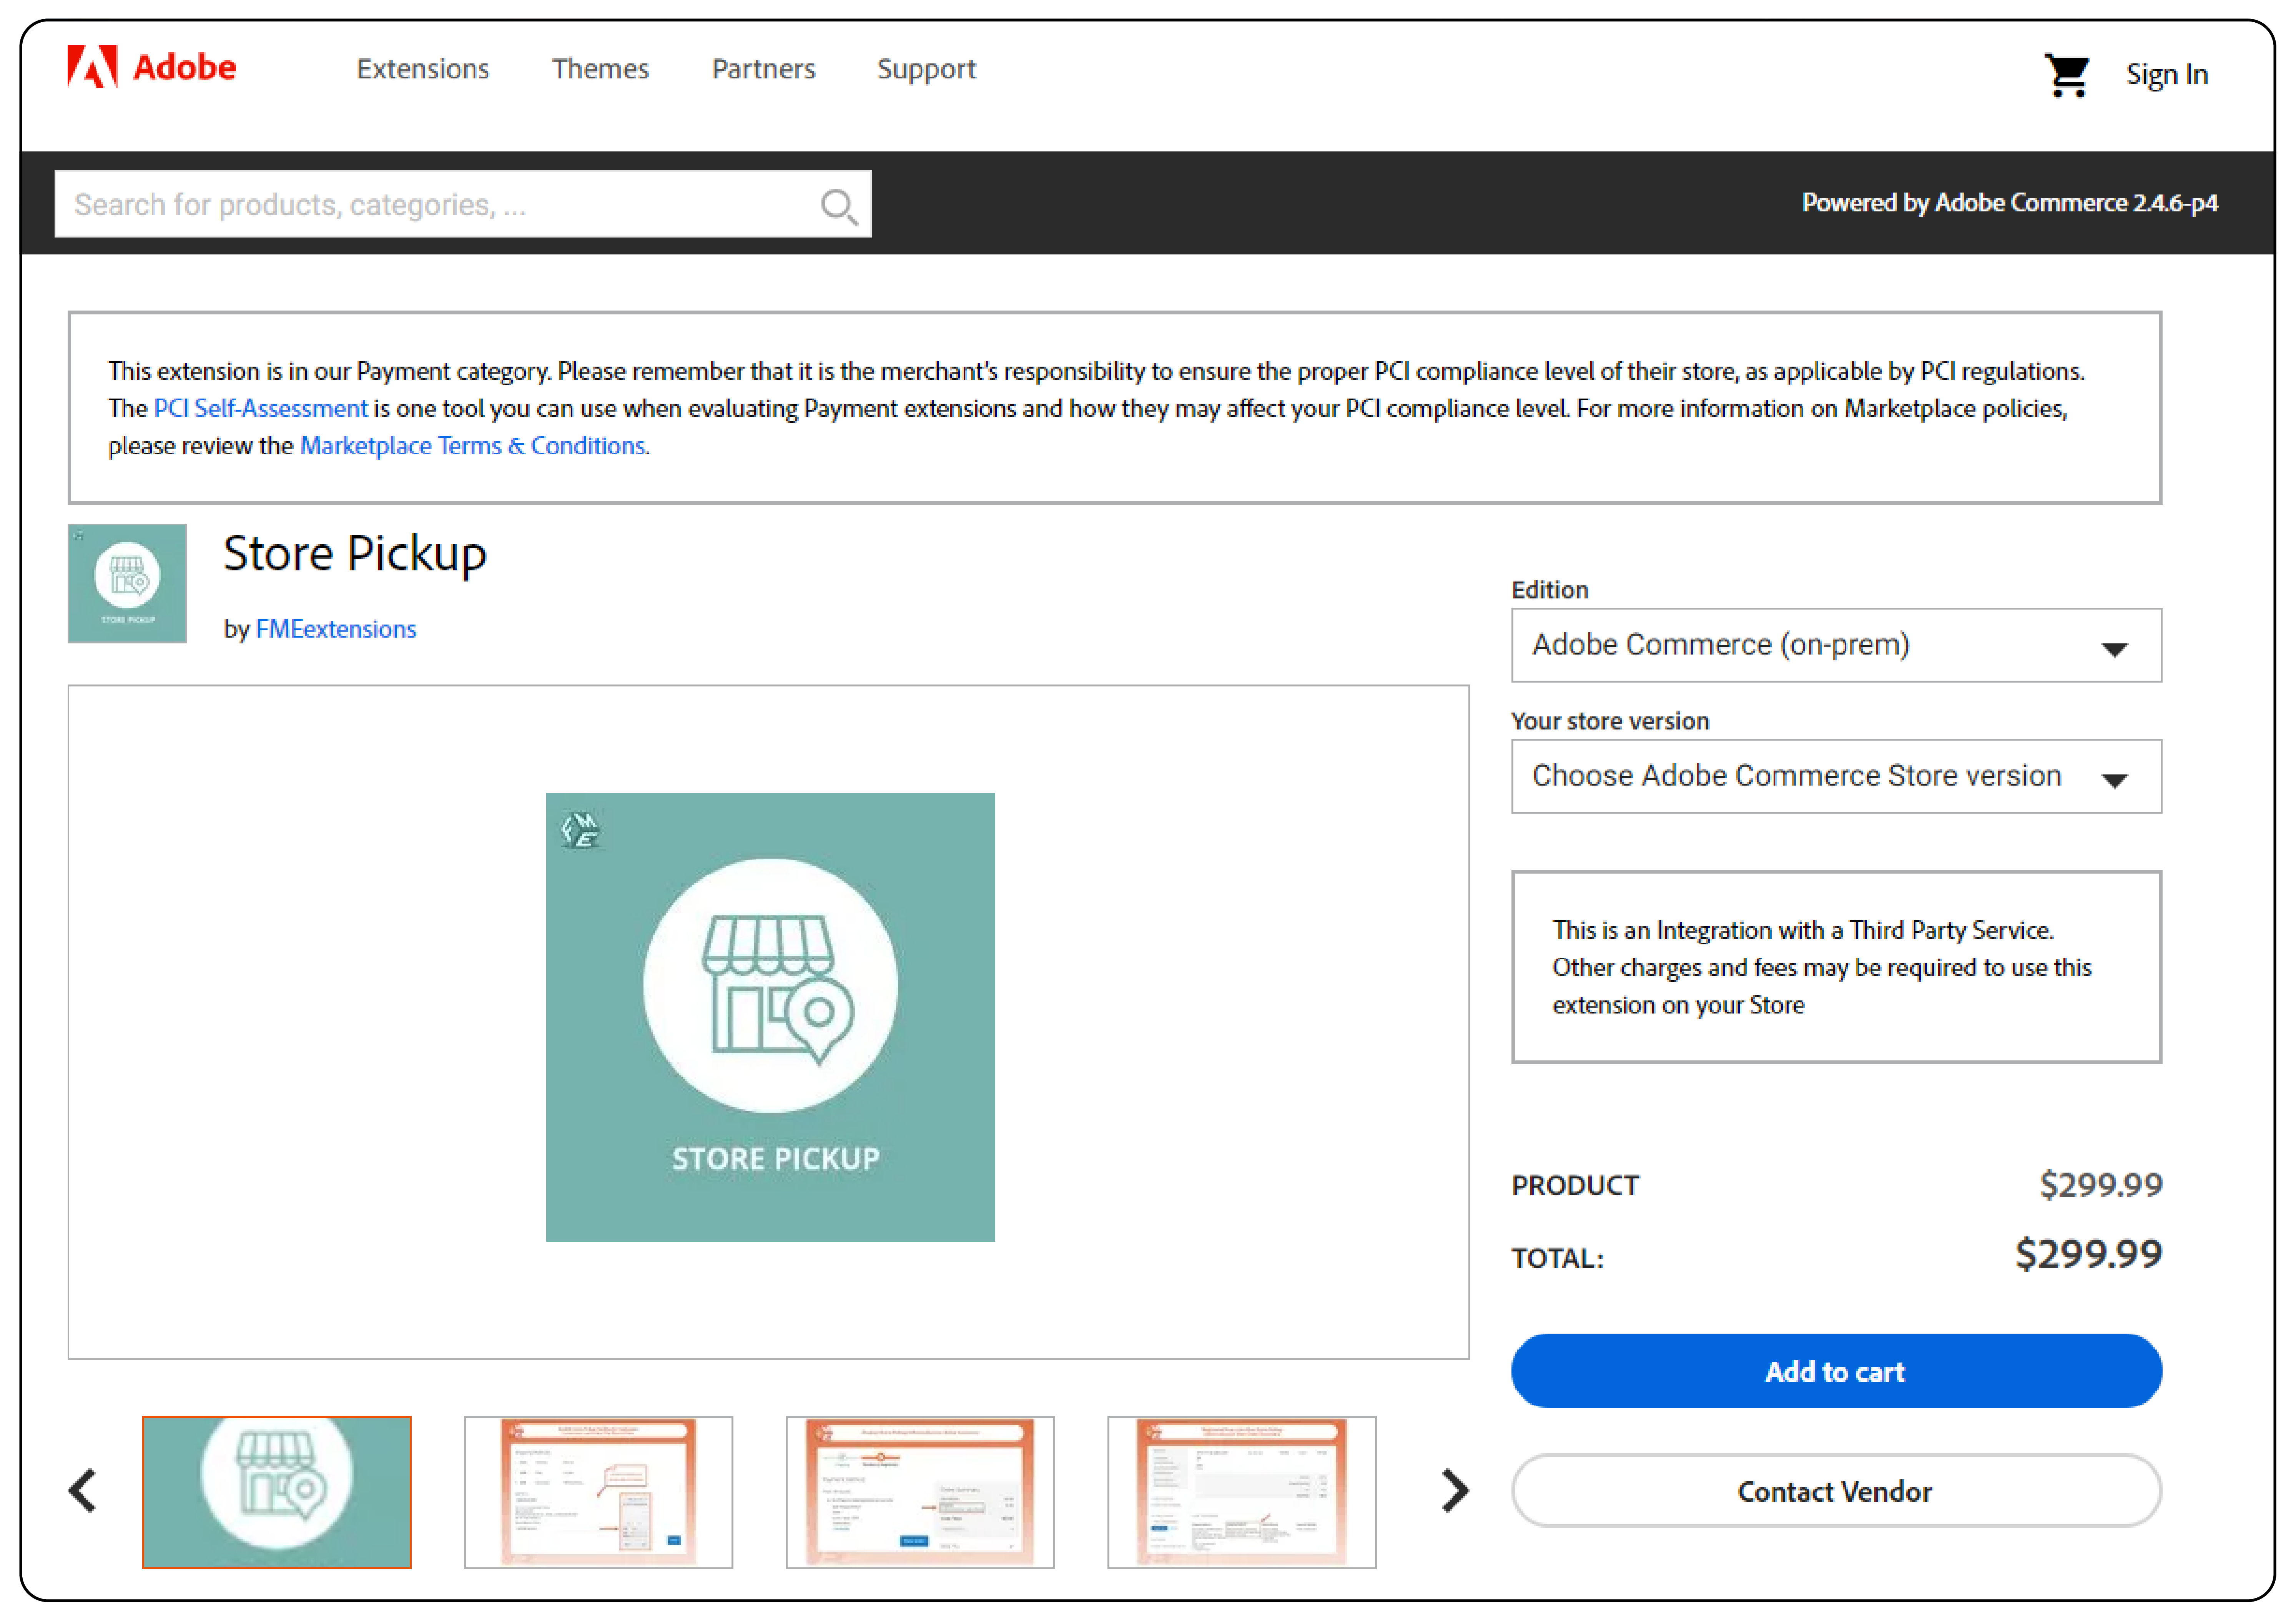Select the teal Store Pickup thumbnail
This screenshot has width=2296, height=1615.
click(277, 1492)
